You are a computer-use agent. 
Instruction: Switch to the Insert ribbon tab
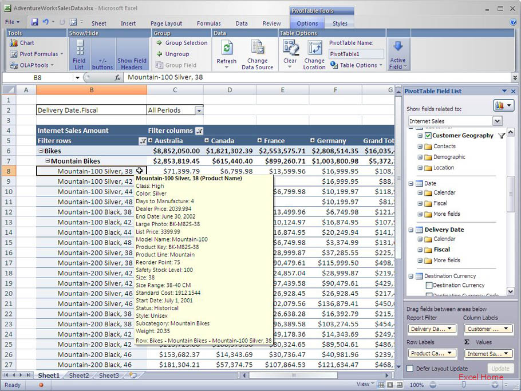128,23
